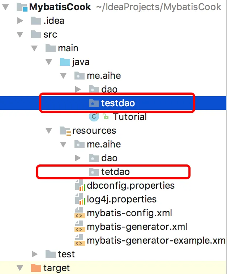Click the mybatis-generator.xml file icon
This screenshot has width=227, height=274.
pyautogui.click(x=80, y=227)
